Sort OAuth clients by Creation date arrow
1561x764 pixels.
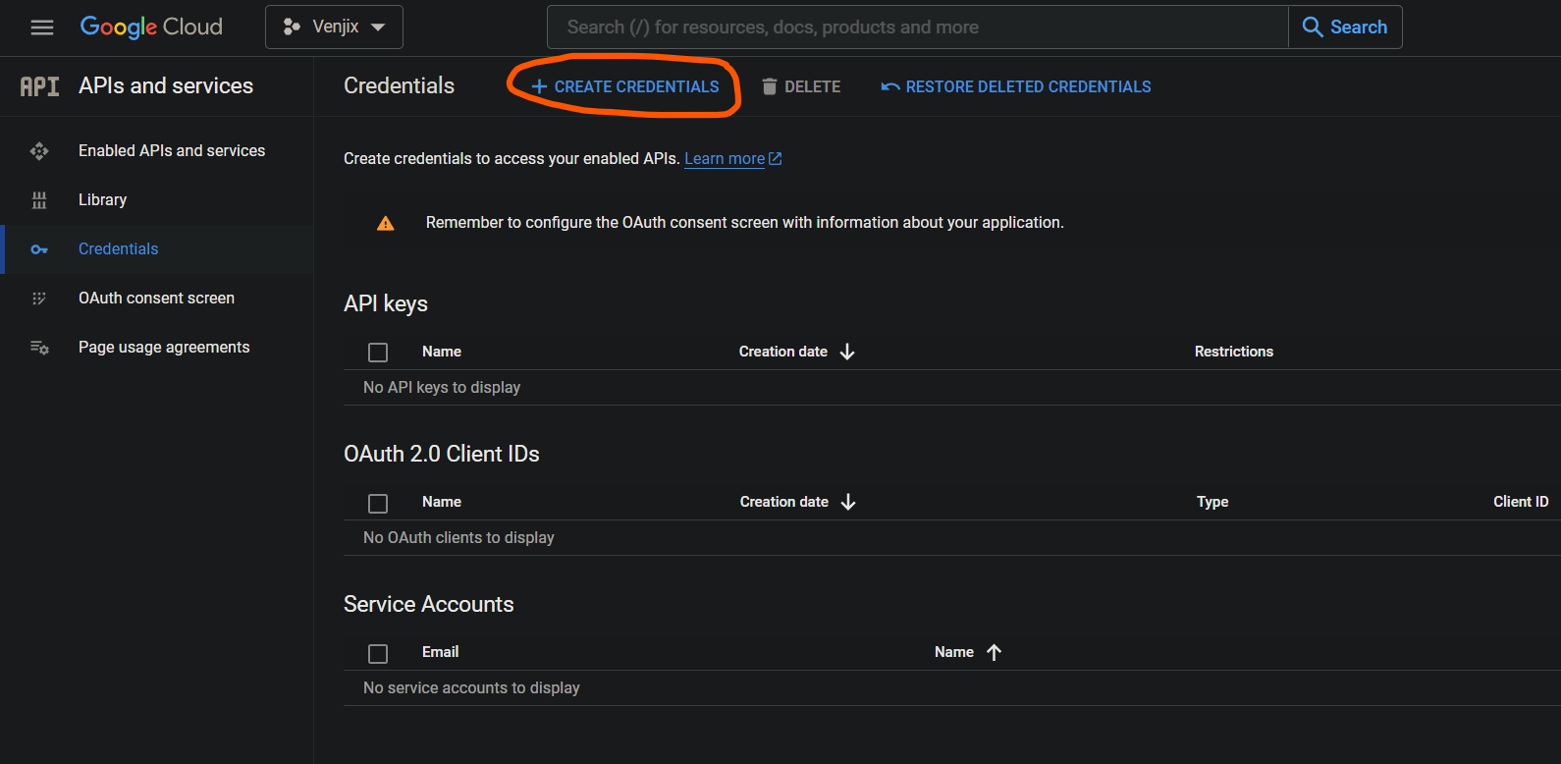[x=848, y=502]
